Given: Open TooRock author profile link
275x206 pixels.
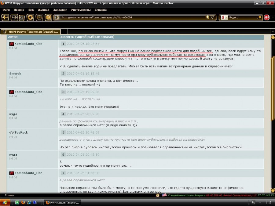Looking at the screenshot, I should coord(21,132).
